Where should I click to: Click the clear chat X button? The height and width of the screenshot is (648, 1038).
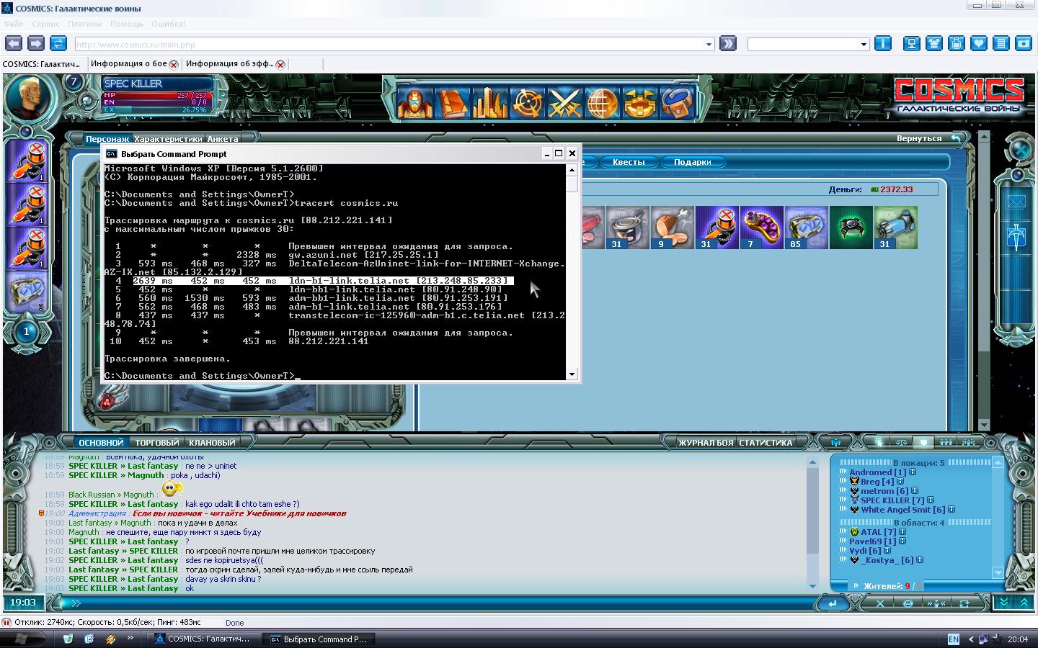coord(880,603)
